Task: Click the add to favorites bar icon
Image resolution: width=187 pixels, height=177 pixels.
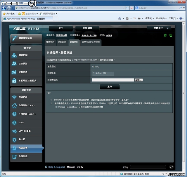Action: click(x=19, y=14)
